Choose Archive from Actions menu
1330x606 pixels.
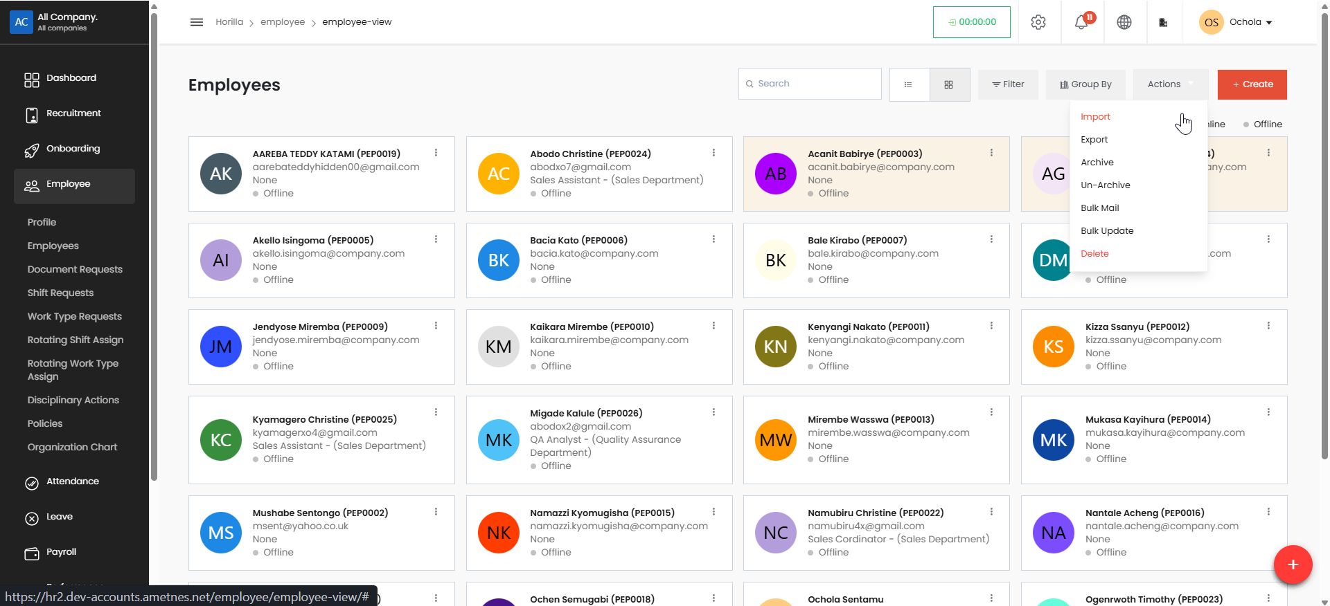[x=1097, y=163]
